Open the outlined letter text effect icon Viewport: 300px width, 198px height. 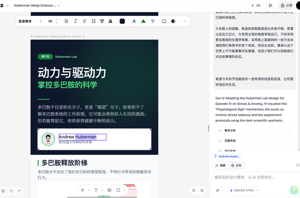(110, 21)
